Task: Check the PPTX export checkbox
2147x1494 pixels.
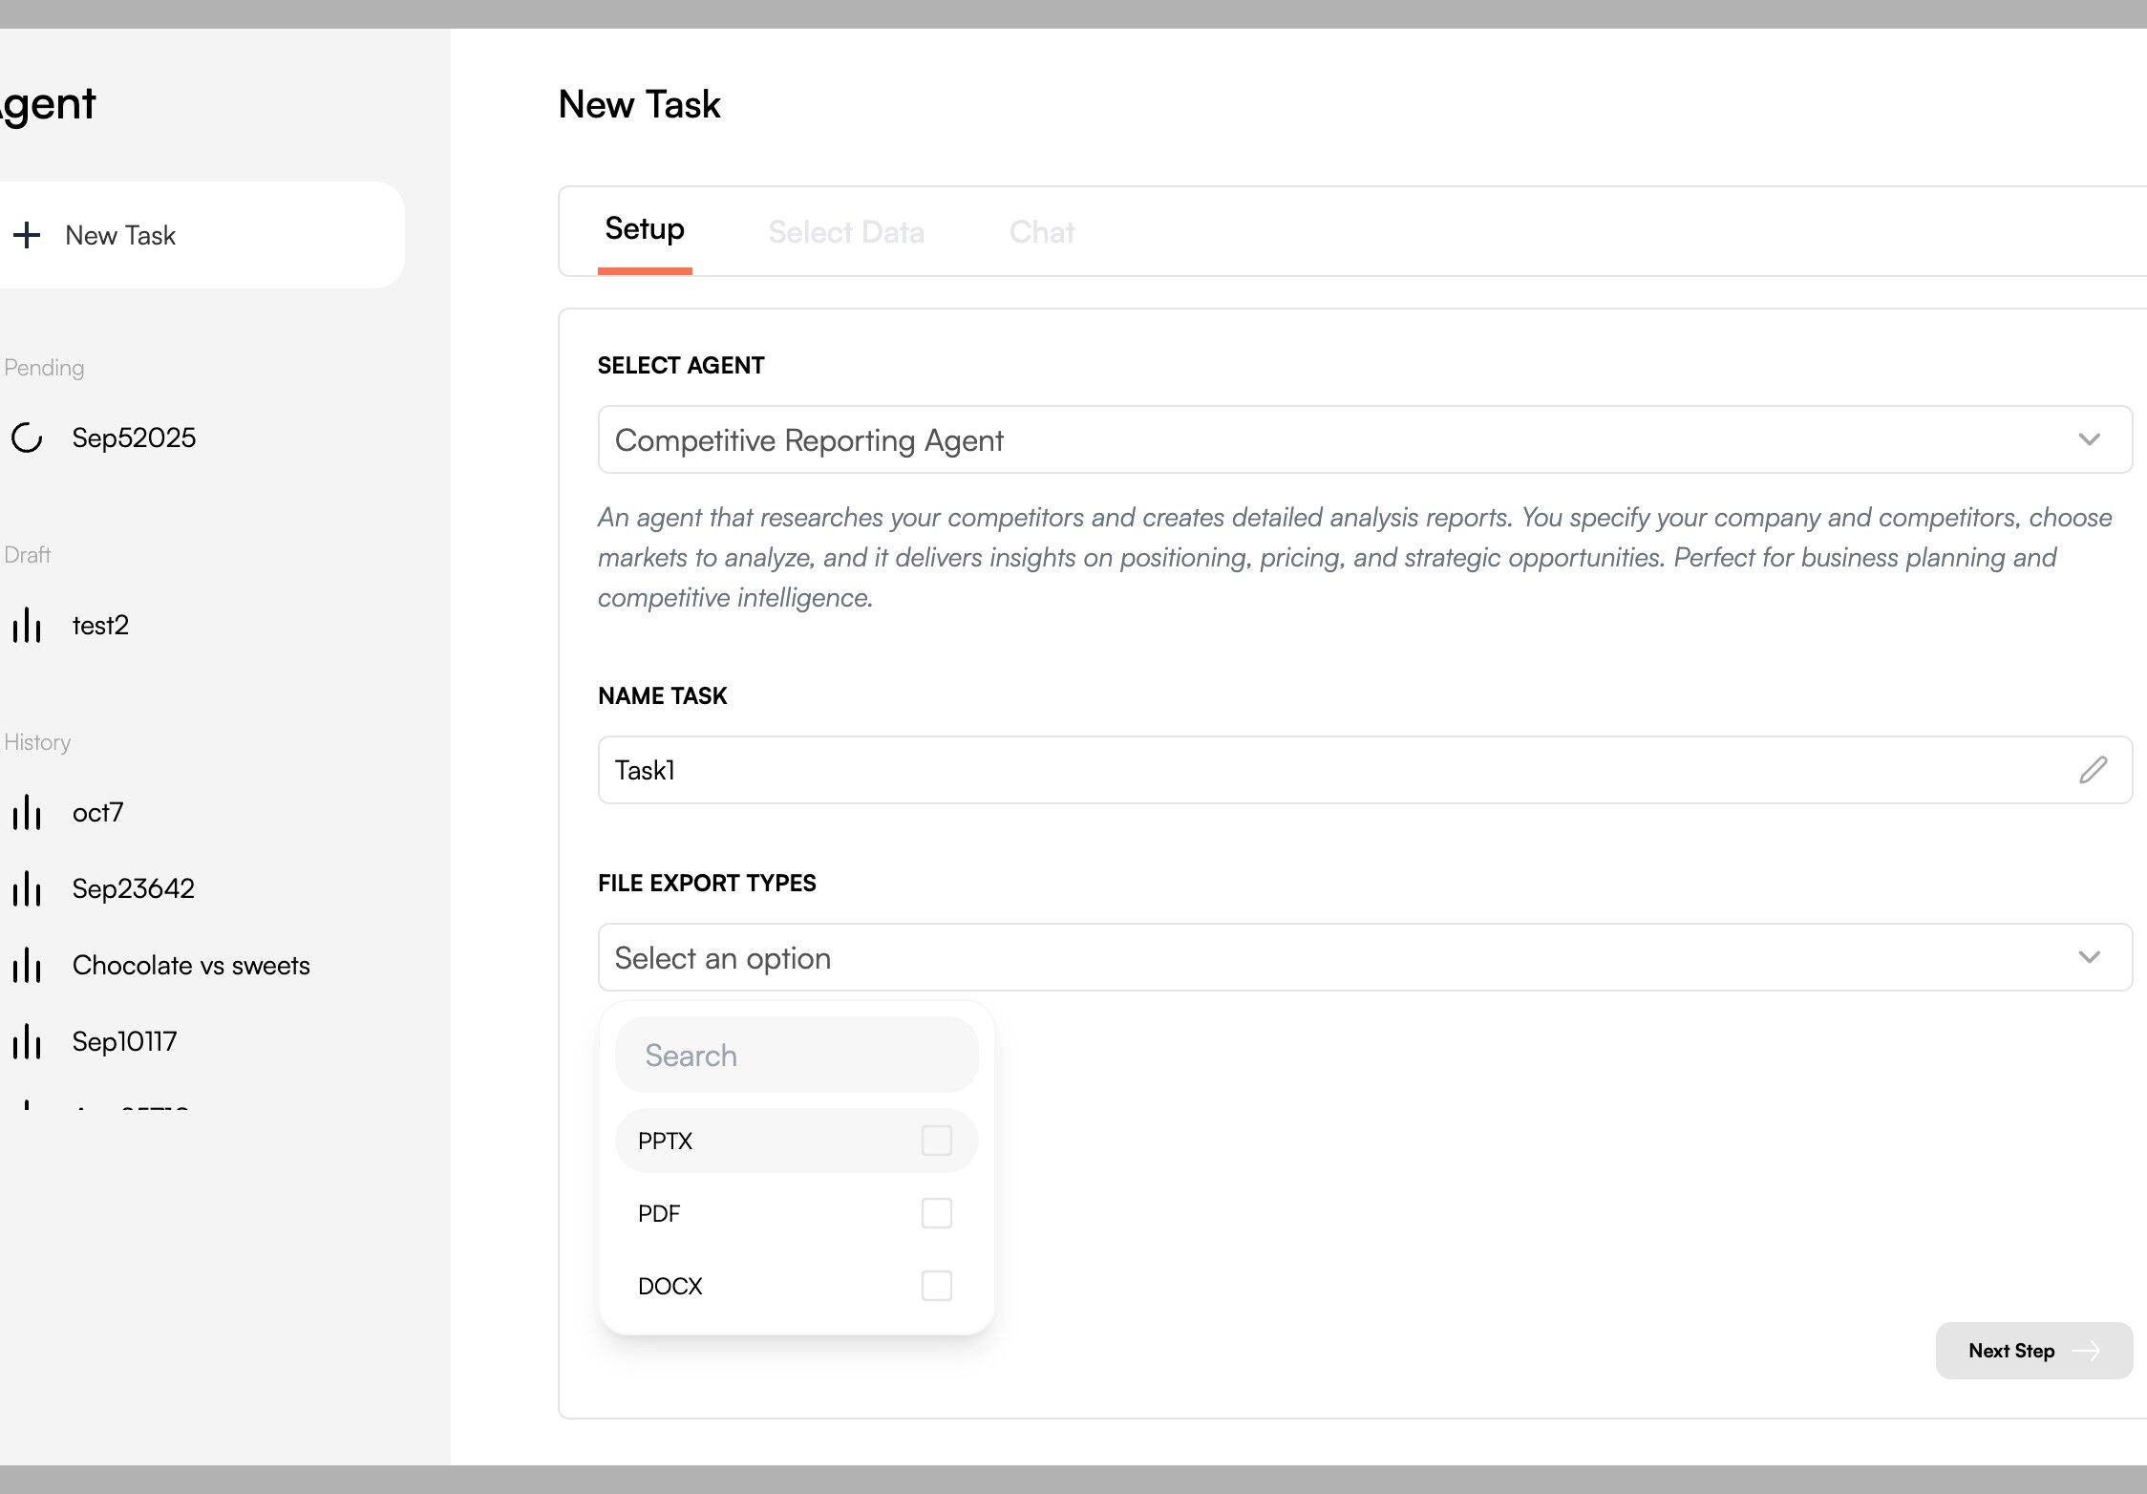Action: (x=936, y=1141)
